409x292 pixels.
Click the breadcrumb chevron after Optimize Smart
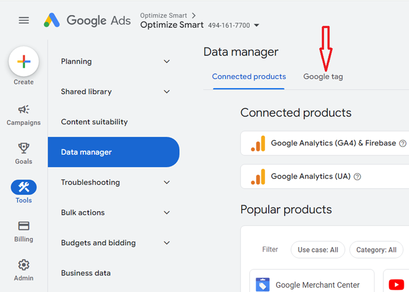(x=194, y=16)
